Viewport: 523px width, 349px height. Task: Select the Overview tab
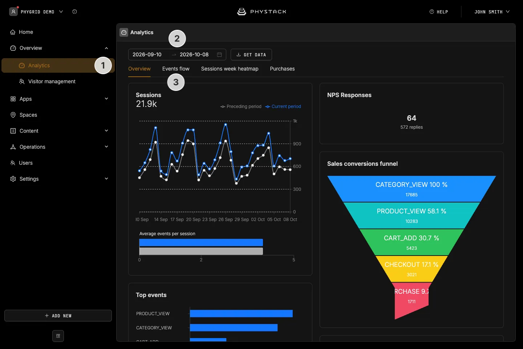[139, 69]
